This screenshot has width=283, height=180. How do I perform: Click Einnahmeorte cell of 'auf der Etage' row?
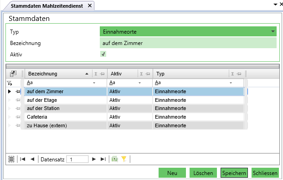(x=198, y=100)
